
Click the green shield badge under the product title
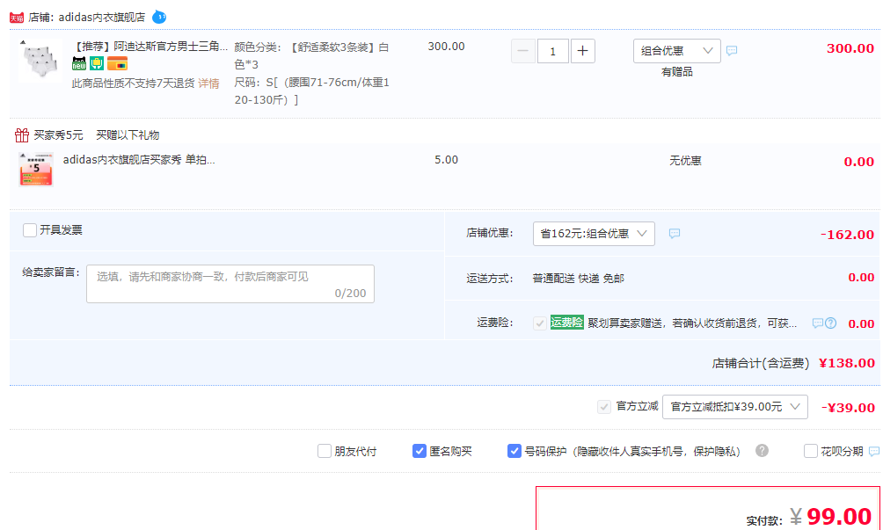[x=97, y=63]
